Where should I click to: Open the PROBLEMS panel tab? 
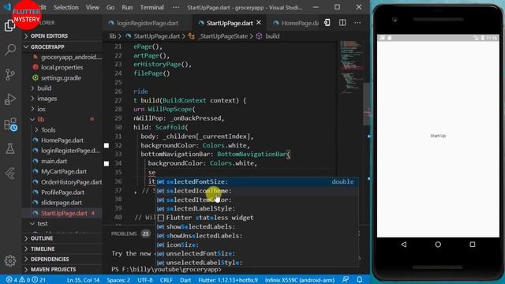[x=124, y=234]
